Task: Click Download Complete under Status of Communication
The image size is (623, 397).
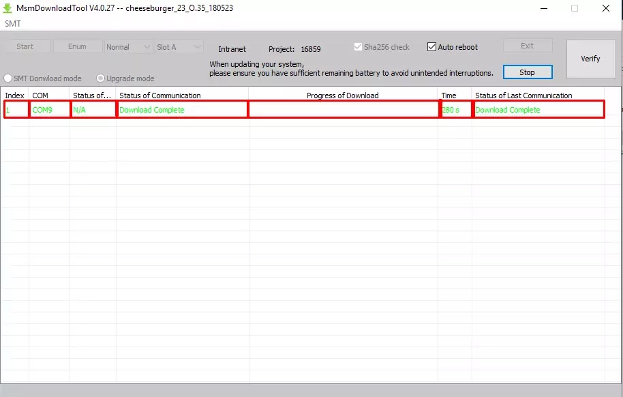Action: pyautogui.click(x=182, y=110)
